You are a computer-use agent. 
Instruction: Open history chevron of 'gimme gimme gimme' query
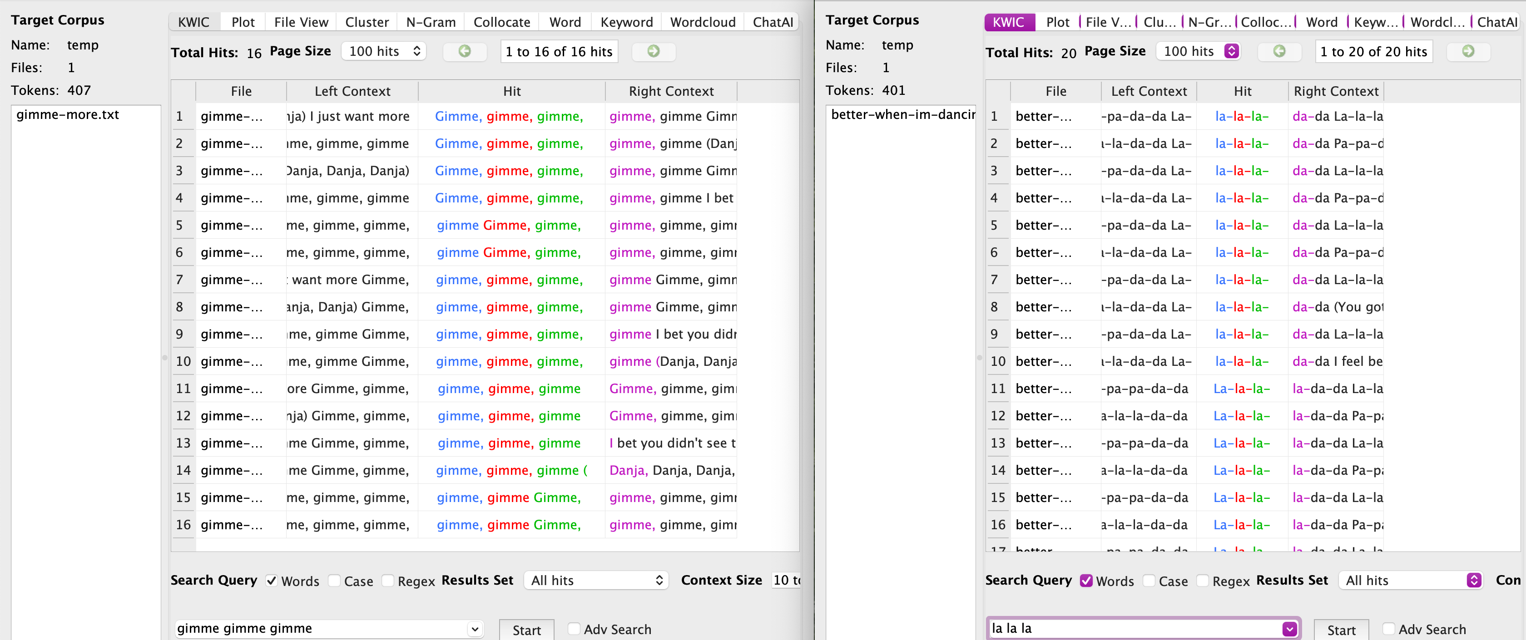coord(475,629)
